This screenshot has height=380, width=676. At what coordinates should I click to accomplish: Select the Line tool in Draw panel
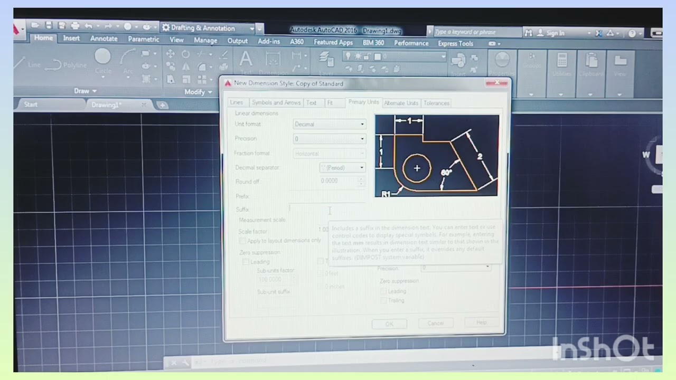(26, 64)
